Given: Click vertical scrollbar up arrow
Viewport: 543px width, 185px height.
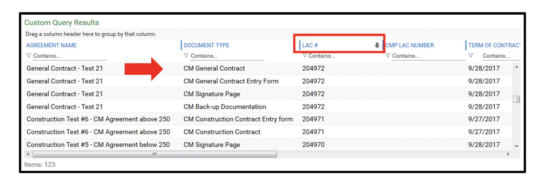Looking at the screenshot, I should (516, 67).
